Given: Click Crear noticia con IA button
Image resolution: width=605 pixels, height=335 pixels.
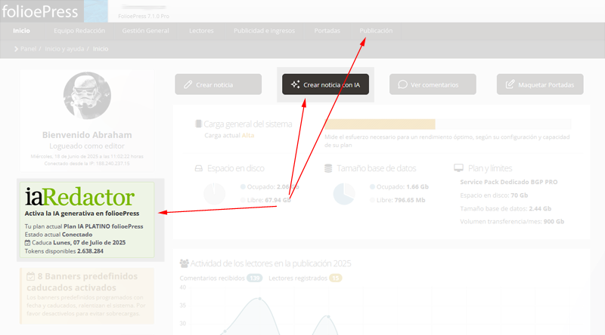Looking at the screenshot, I should [x=325, y=85].
